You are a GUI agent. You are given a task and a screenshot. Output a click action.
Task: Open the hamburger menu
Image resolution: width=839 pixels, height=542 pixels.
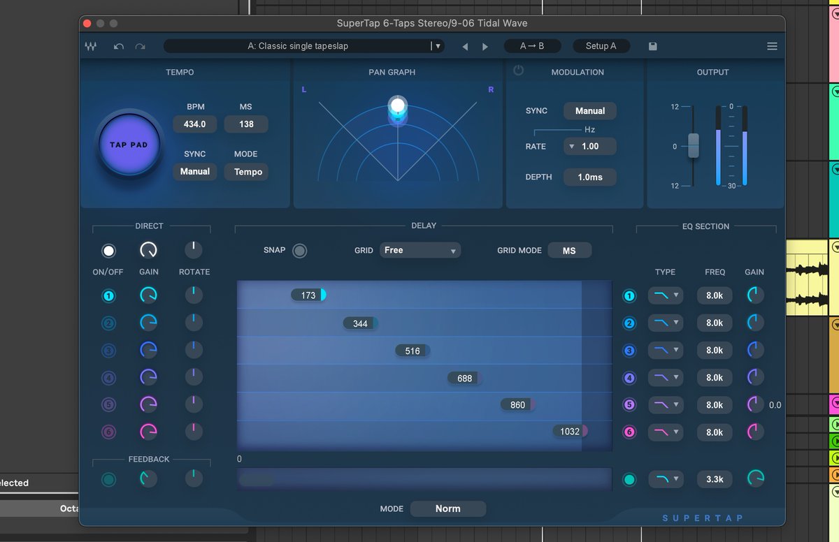click(772, 46)
